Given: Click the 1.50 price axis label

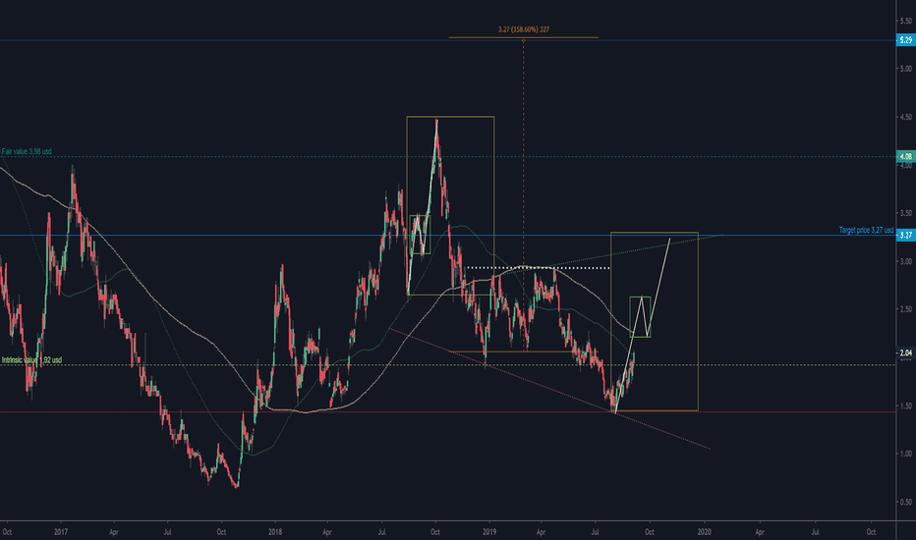Looking at the screenshot, I should 905,405.
